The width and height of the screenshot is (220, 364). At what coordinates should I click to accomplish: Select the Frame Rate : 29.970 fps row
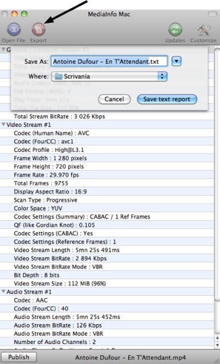(107, 175)
